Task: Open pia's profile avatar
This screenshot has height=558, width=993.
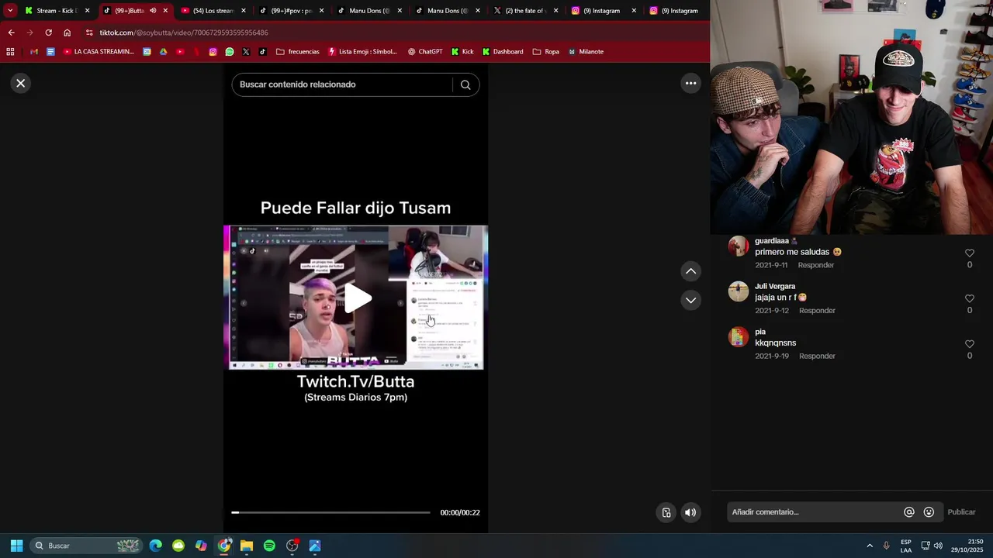Action: [x=739, y=337]
